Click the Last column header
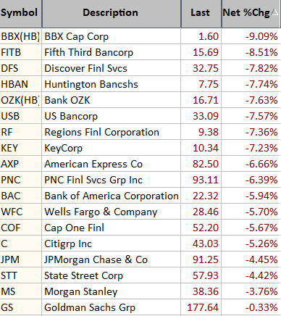Viewport: 281px width, 316px height. point(201,14)
